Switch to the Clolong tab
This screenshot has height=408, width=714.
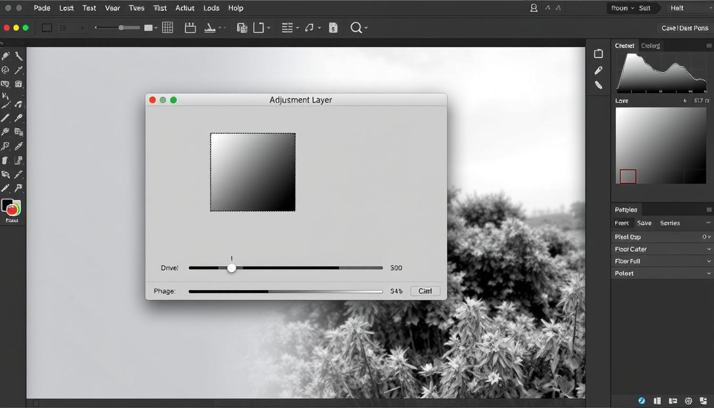pos(650,46)
